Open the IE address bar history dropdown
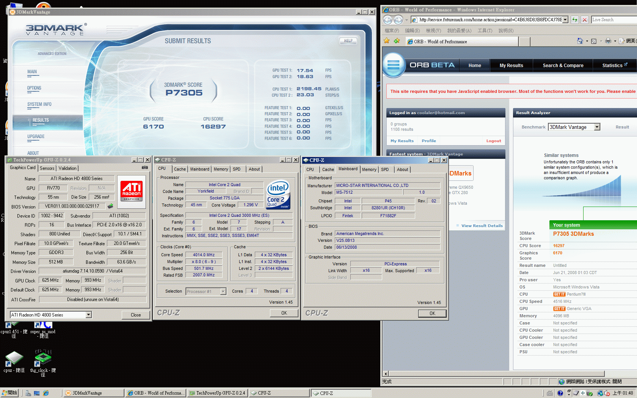 565,20
